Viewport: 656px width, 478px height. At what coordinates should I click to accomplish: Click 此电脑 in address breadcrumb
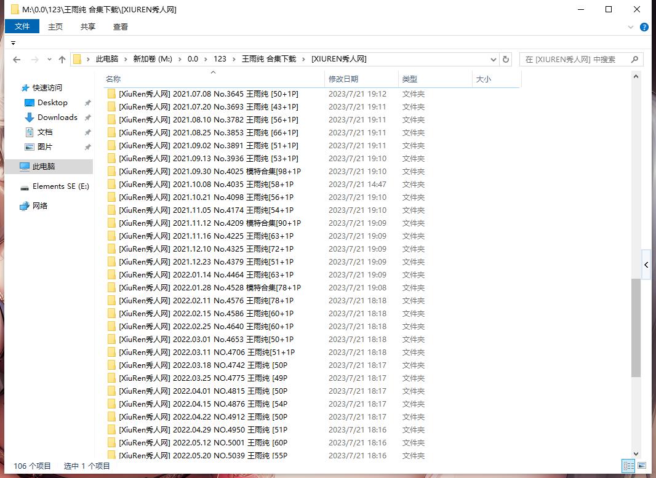point(107,59)
